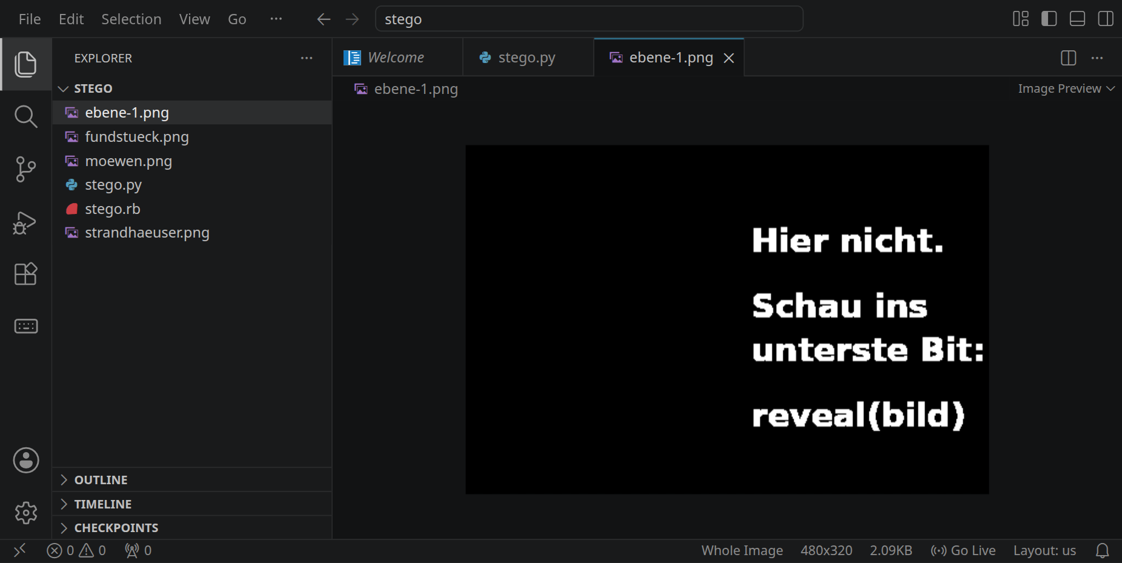Click Go Live in status bar
The image size is (1122, 563).
click(x=963, y=550)
